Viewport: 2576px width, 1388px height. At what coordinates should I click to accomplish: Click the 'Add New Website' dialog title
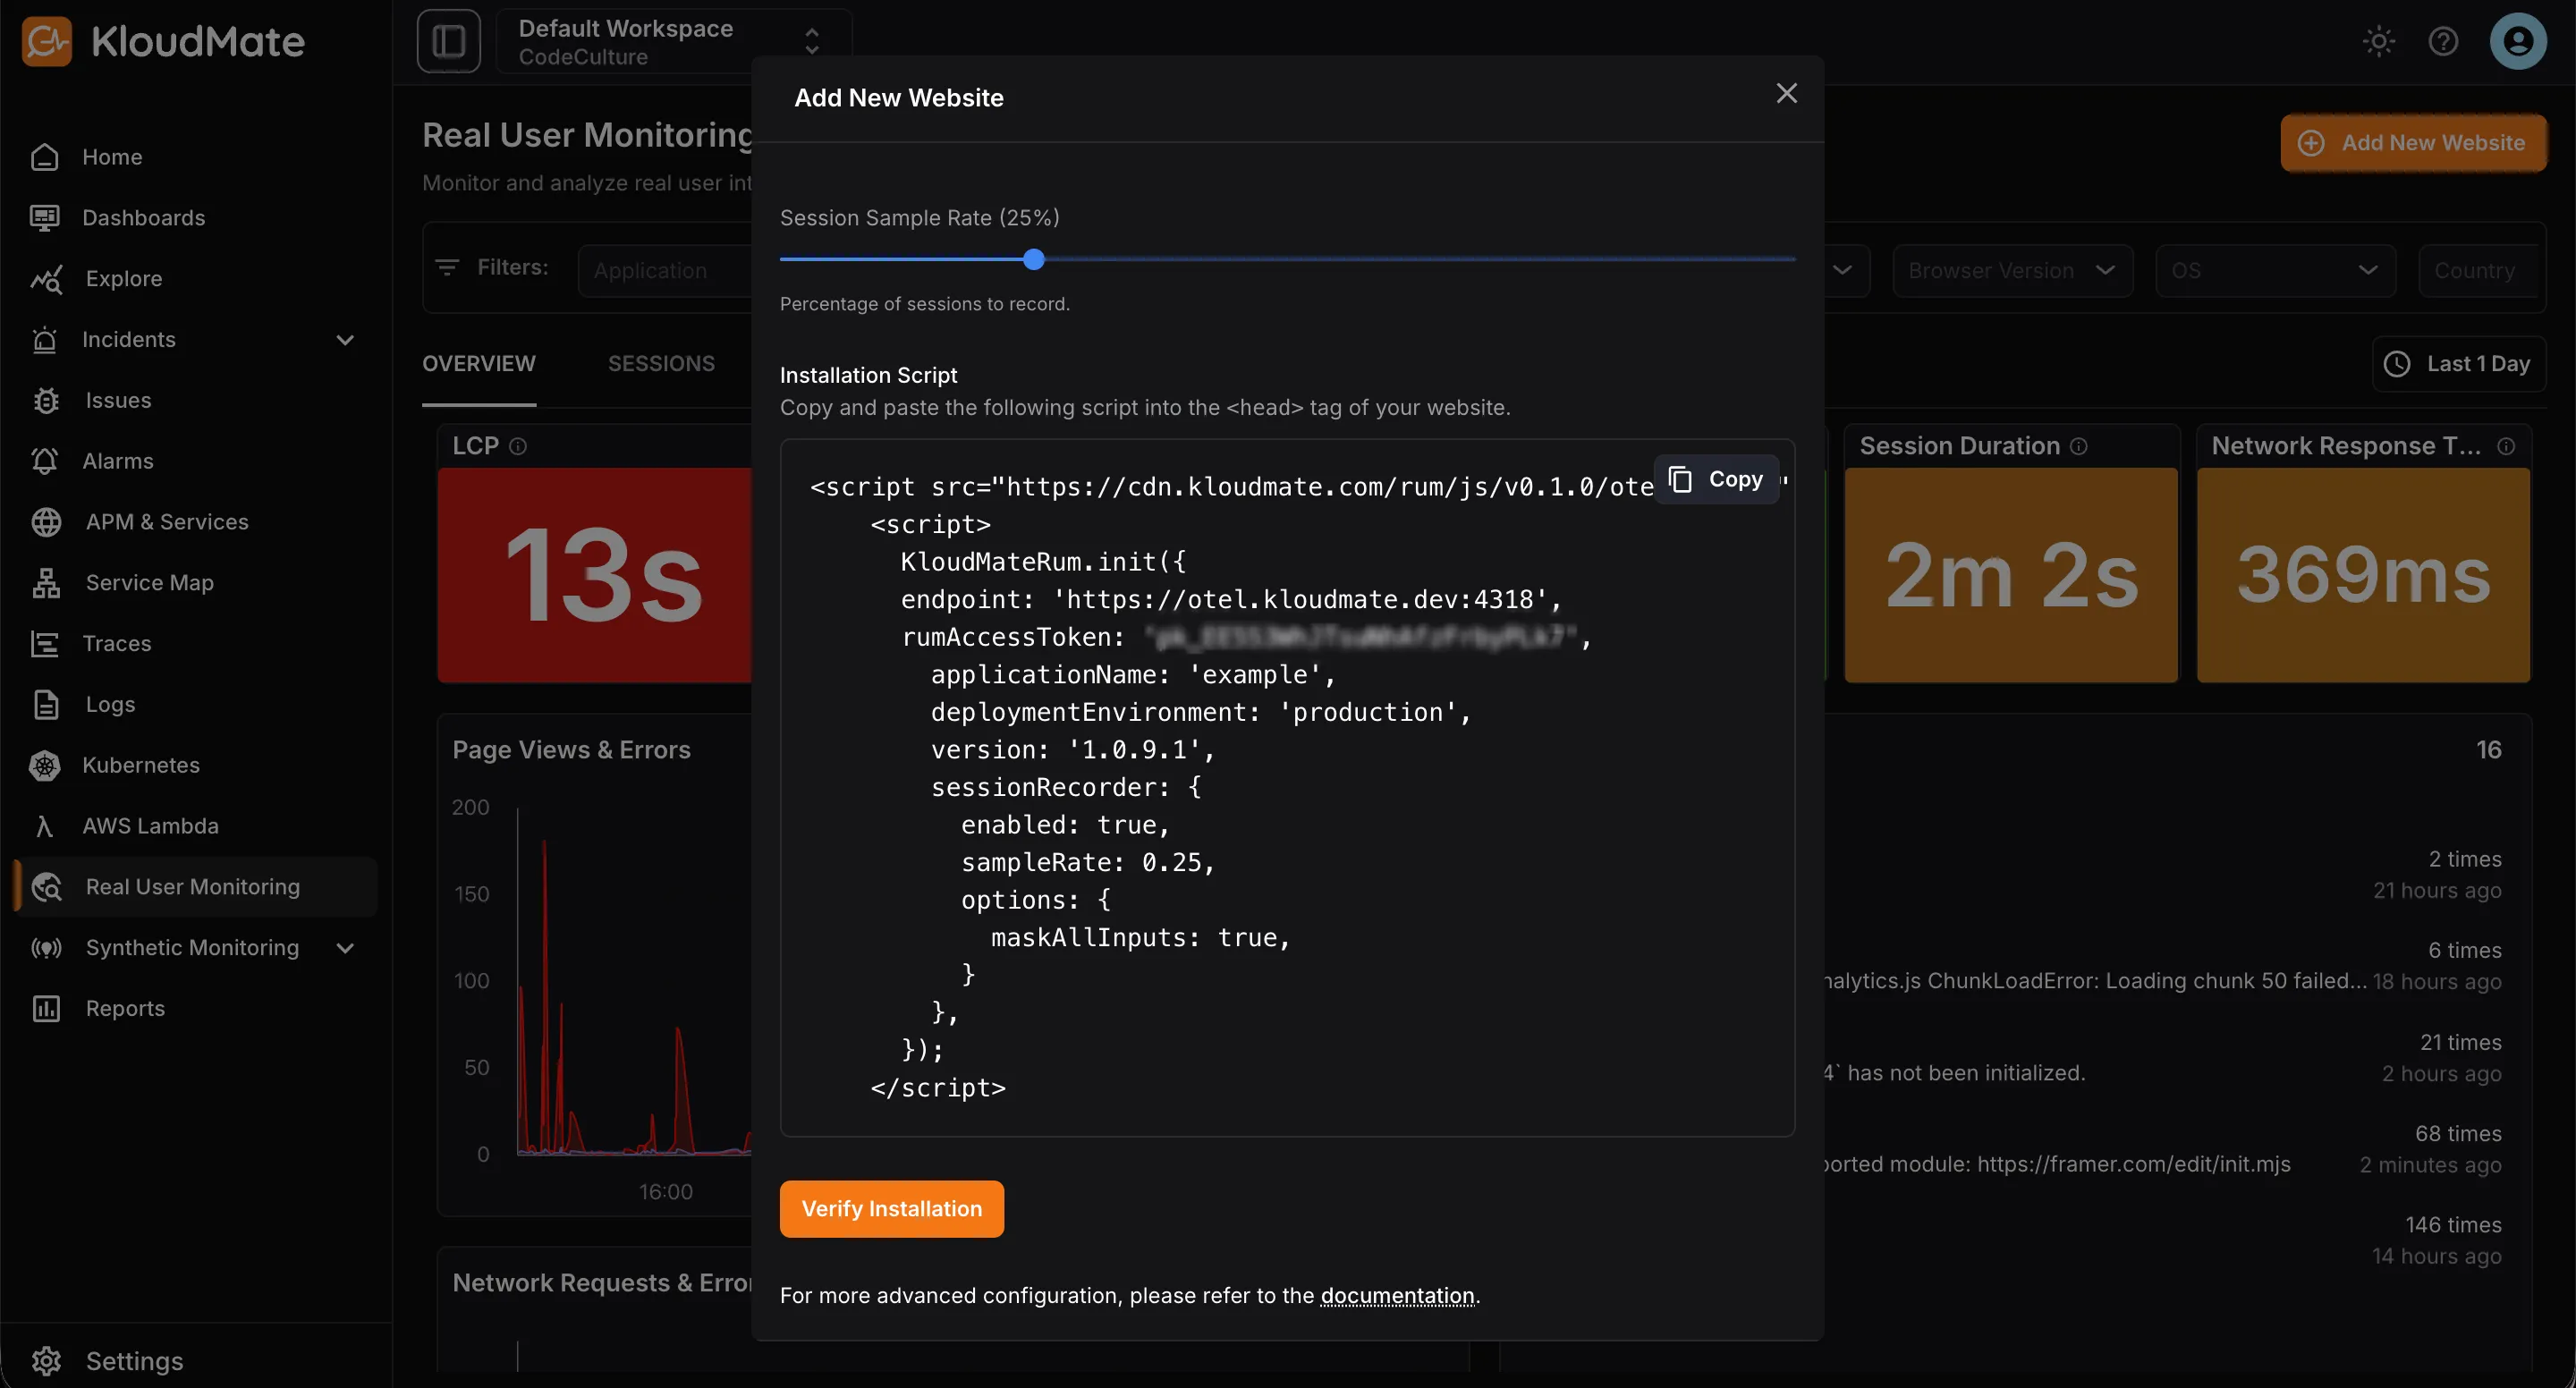(x=899, y=98)
